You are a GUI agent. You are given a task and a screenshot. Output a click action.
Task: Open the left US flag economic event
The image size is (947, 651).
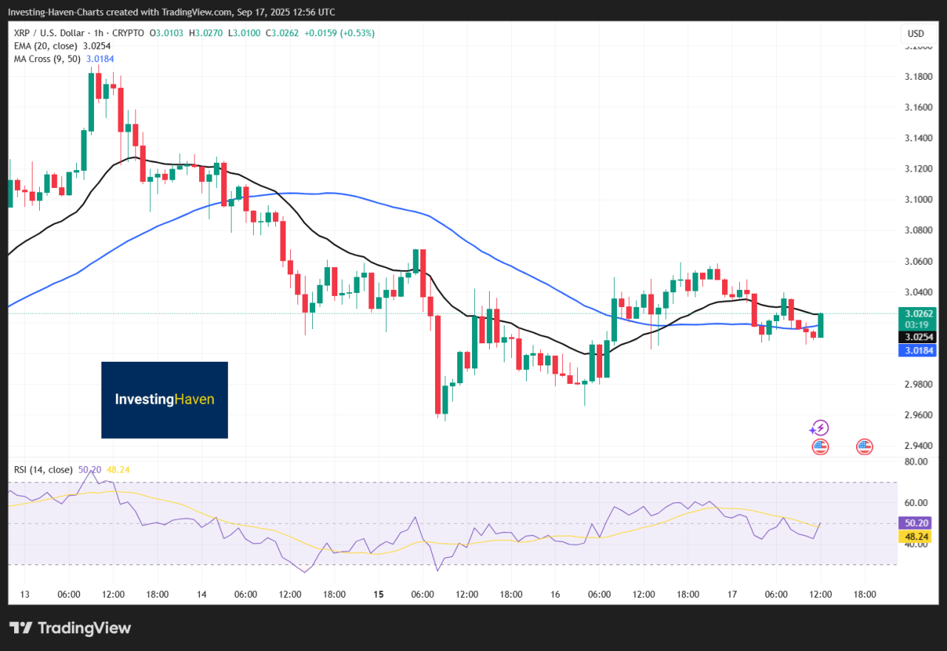820,446
